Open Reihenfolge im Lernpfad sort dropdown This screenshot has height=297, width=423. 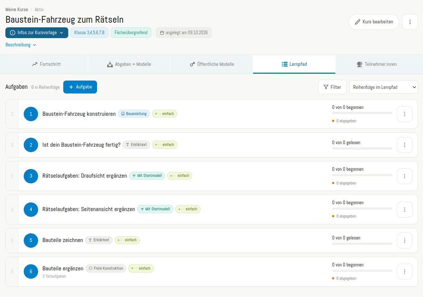(x=383, y=87)
